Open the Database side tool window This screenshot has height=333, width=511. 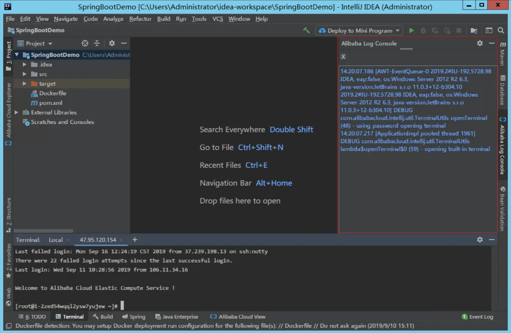click(503, 90)
